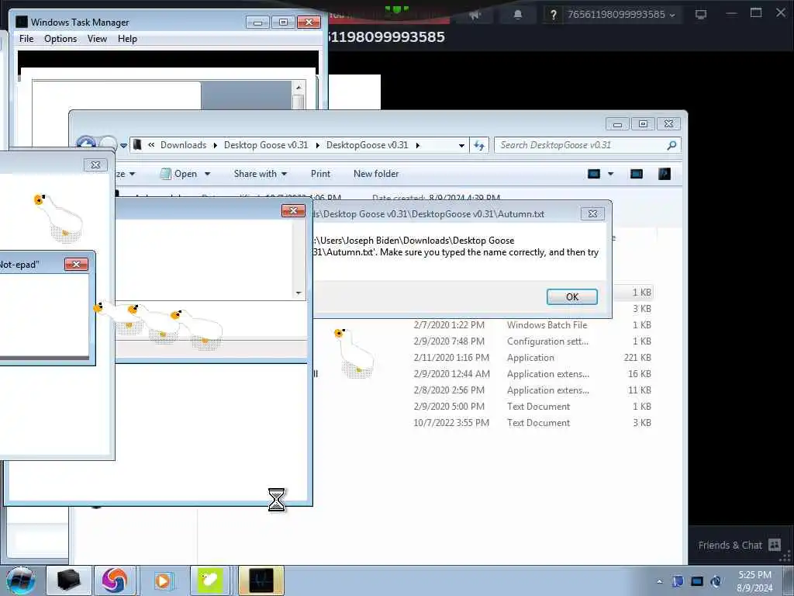Viewport: 794px width, 596px height.
Task: Click the address bar refresh button
Action: (479, 145)
